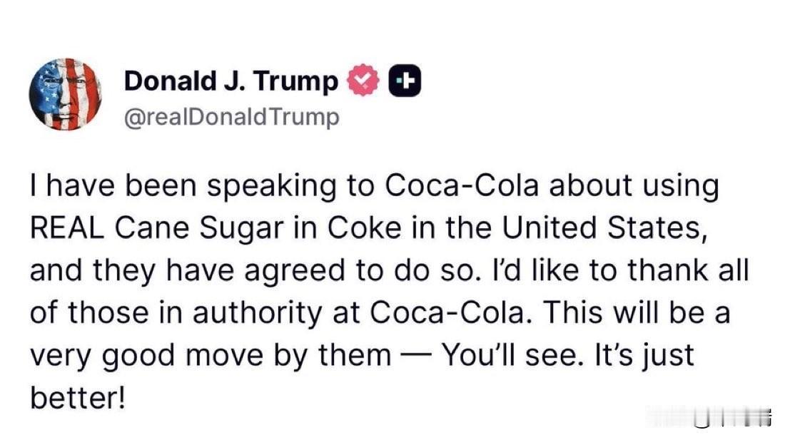Click the phrase Cane Sugar in the post
Viewport: 785px width, 440px height.
click(199, 228)
